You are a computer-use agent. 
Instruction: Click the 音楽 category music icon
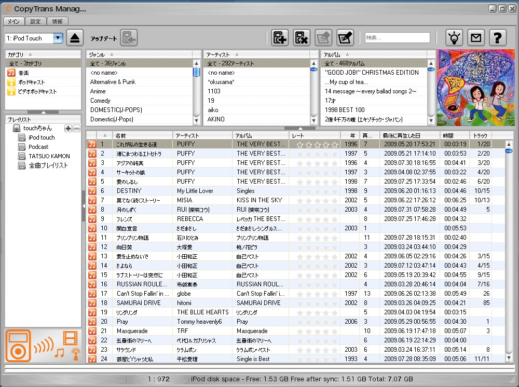(11, 73)
